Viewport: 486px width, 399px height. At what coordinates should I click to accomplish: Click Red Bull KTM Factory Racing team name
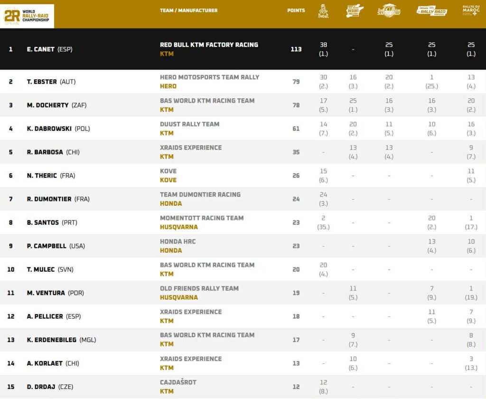(209, 45)
